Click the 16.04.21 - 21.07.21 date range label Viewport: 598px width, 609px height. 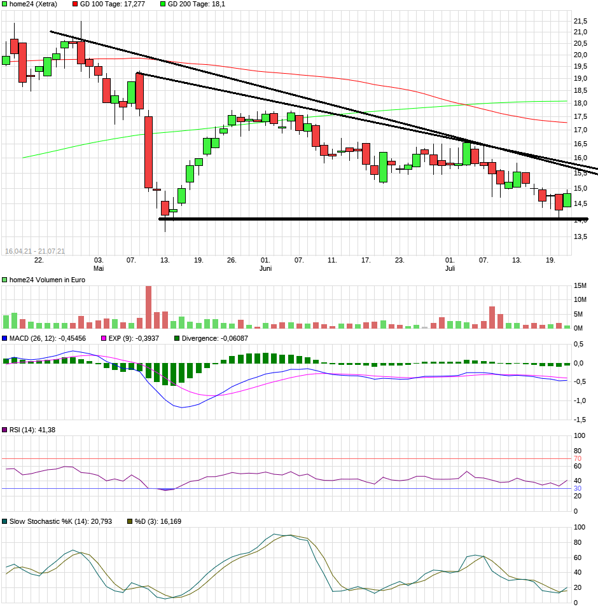(34, 245)
